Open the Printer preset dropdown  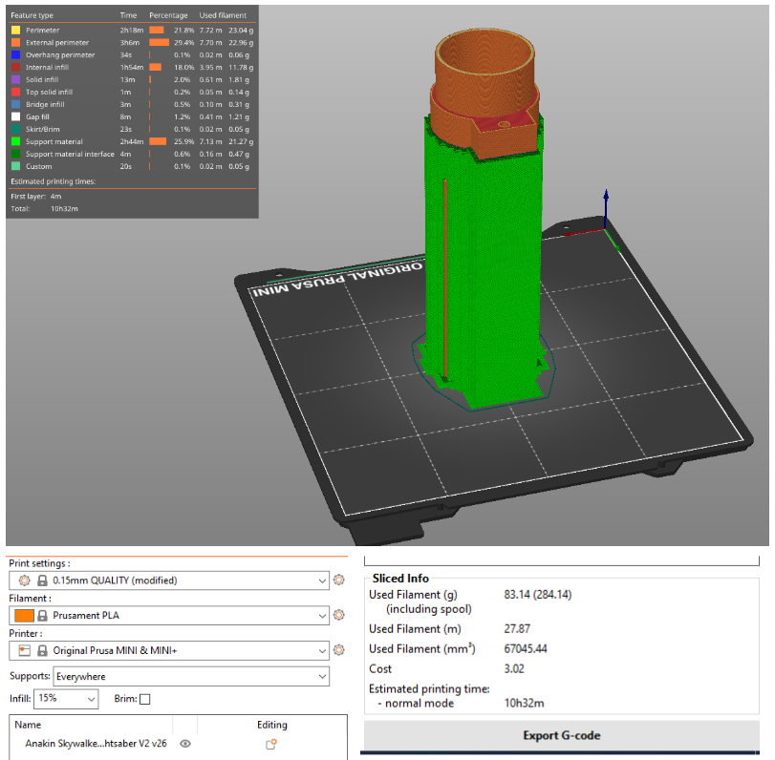(169, 650)
